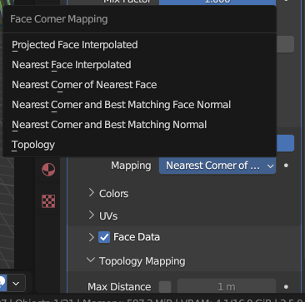Screen dimensions: 305x302
Task: Select Projected Face Interpolated mapping option
Action: click(139, 45)
